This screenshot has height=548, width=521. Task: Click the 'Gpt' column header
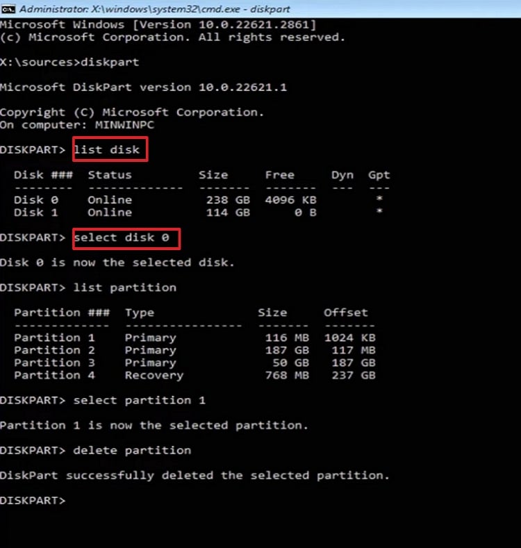click(379, 175)
